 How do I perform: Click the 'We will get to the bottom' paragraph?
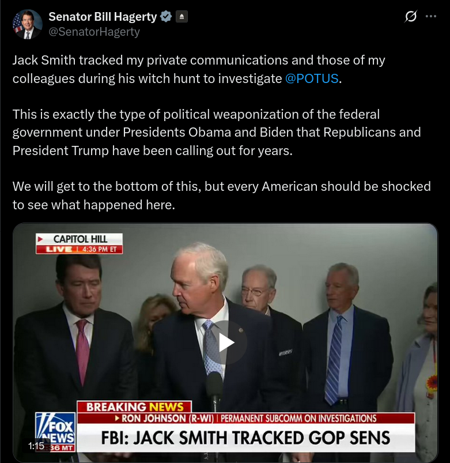click(222, 195)
